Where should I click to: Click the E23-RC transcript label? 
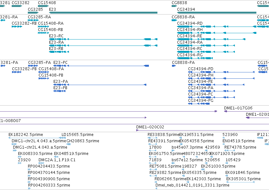56,36
